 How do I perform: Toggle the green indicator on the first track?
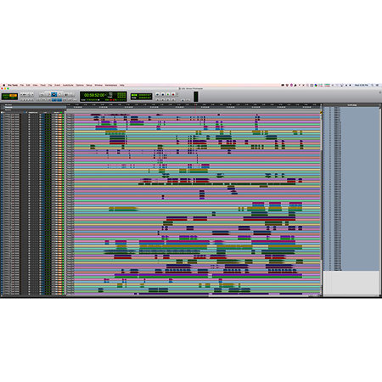(63, 115)
